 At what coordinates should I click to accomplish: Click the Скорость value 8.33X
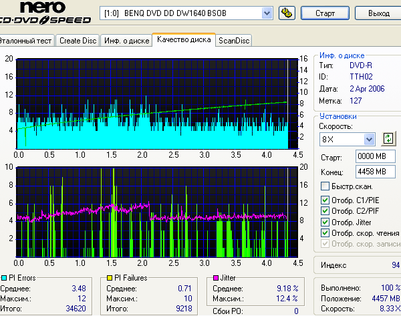[x=390, y=309]
